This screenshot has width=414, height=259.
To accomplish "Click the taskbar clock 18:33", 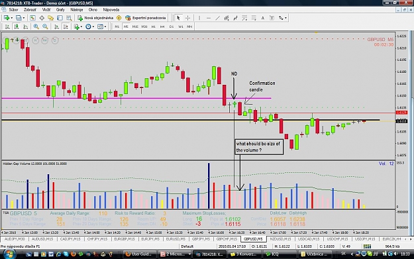I will [405, 254].
